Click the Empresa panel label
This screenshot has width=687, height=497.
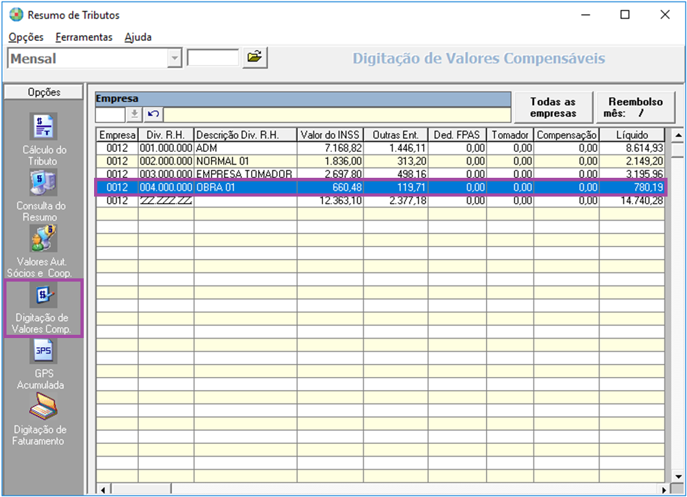click(117, 99)
